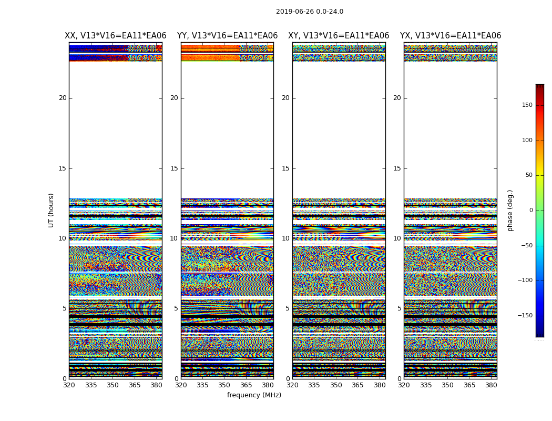The width and height of the screenshot is (552, 421).
Task: Click the blank gap in XY waterfall plot
Action: (339, 132)
